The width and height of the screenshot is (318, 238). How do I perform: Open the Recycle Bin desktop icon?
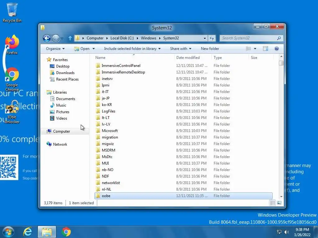pyautogui.click(x=12, y=13)
